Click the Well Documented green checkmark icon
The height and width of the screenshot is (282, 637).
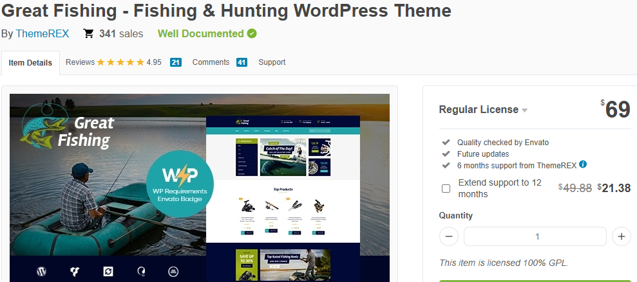click(252, 33)
